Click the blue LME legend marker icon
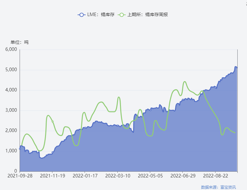Image resolution: width=247 pixels, height=190 pixels. click(x=81, y=15)
